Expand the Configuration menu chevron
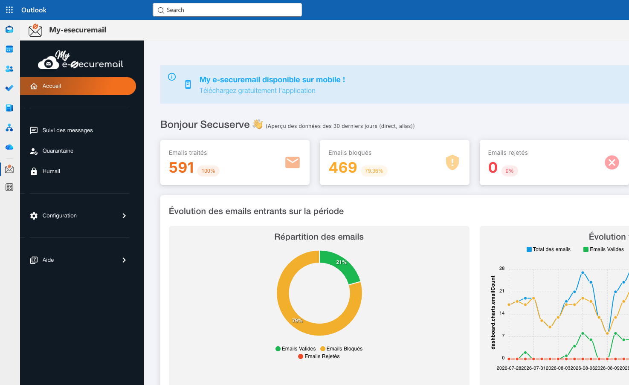 click(x=124, y=216)
